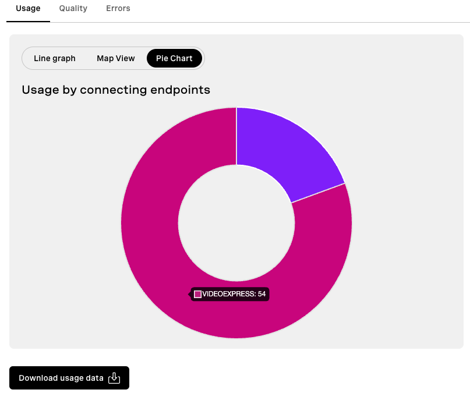Select the Pie Chart view option
The width and height of the screenshot is (470, 393).
point(174,58)
